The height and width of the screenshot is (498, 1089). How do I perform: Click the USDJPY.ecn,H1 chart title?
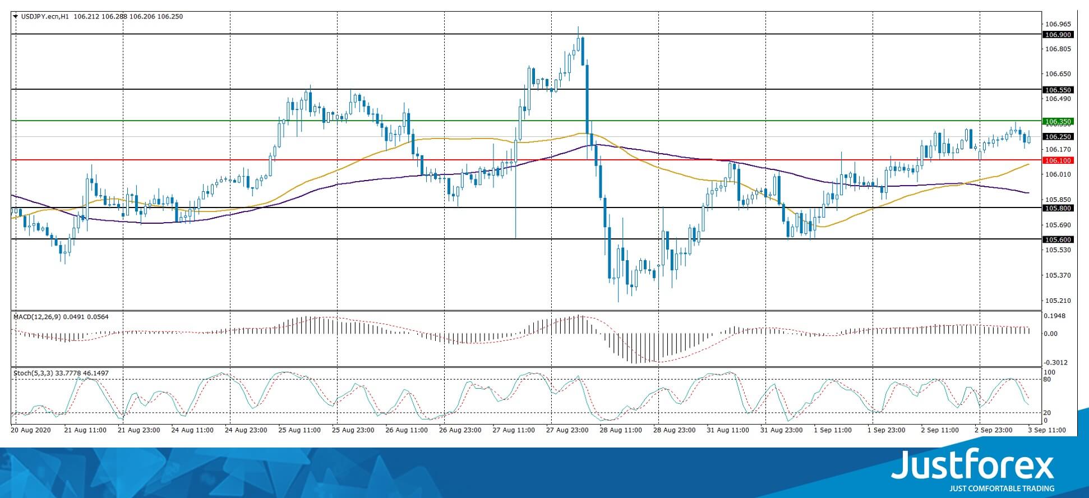(x=45, y=16)
